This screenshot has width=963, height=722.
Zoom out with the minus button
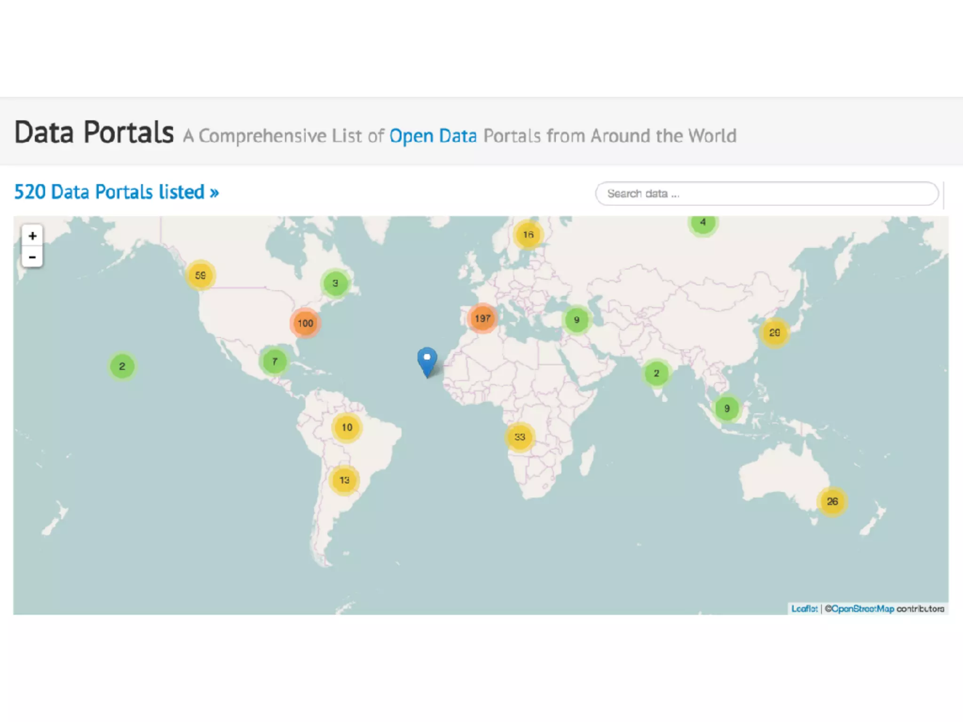32,257
